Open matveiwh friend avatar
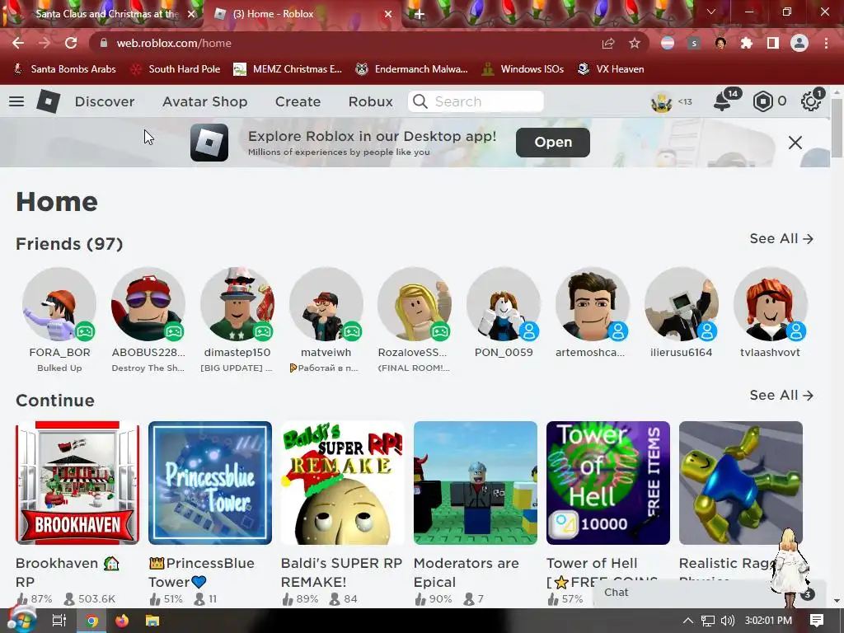 click(x=326, y=304)
